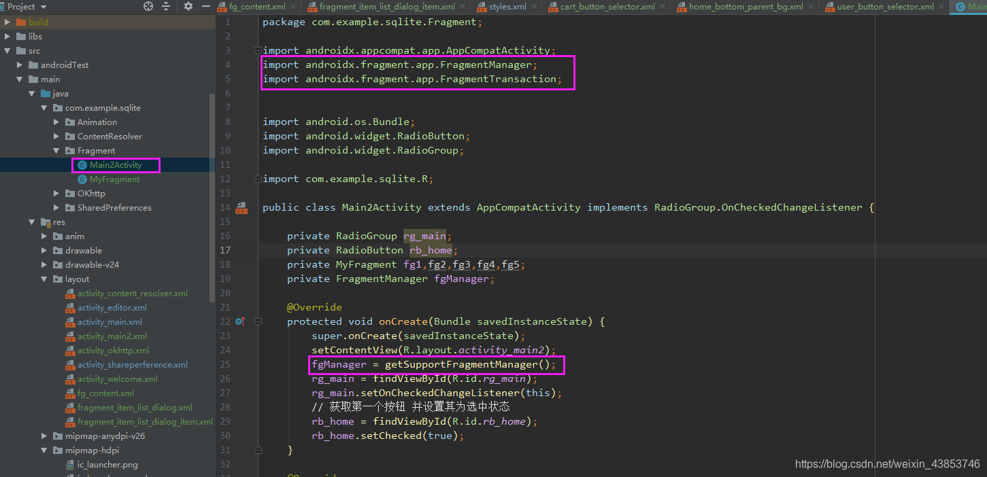Viewport: 987px width, 477px height.
Task: Click the package declaration on line 1
Action: (372, 22)
